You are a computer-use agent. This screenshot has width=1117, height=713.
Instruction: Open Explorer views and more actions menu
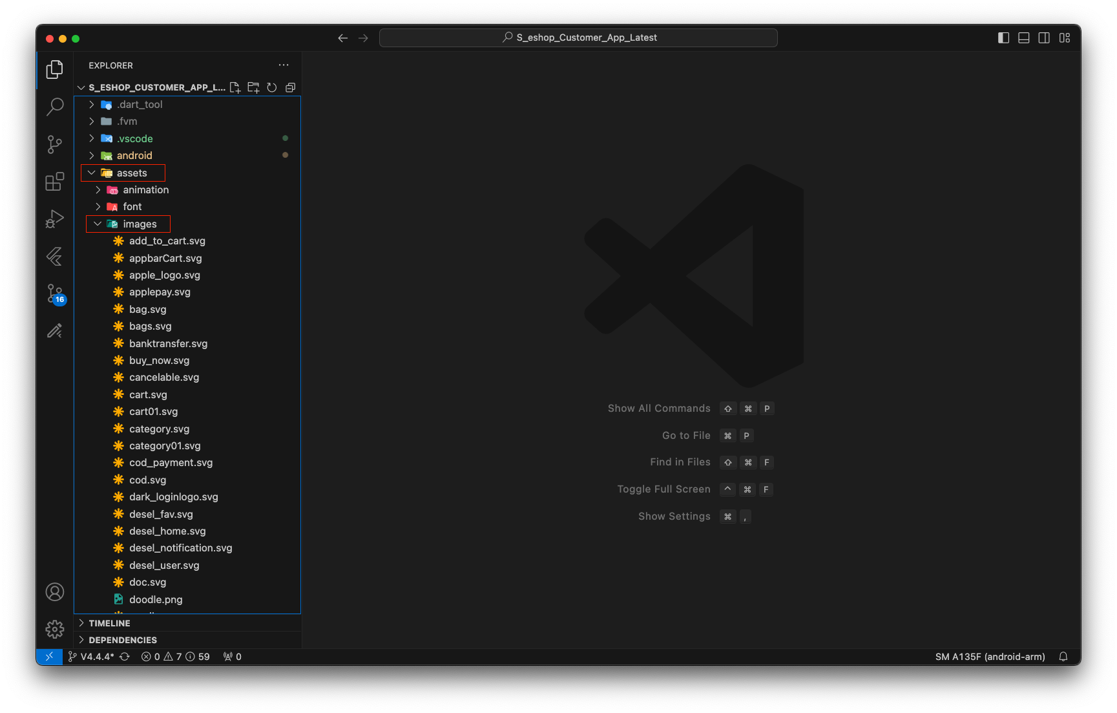point(284,65)
